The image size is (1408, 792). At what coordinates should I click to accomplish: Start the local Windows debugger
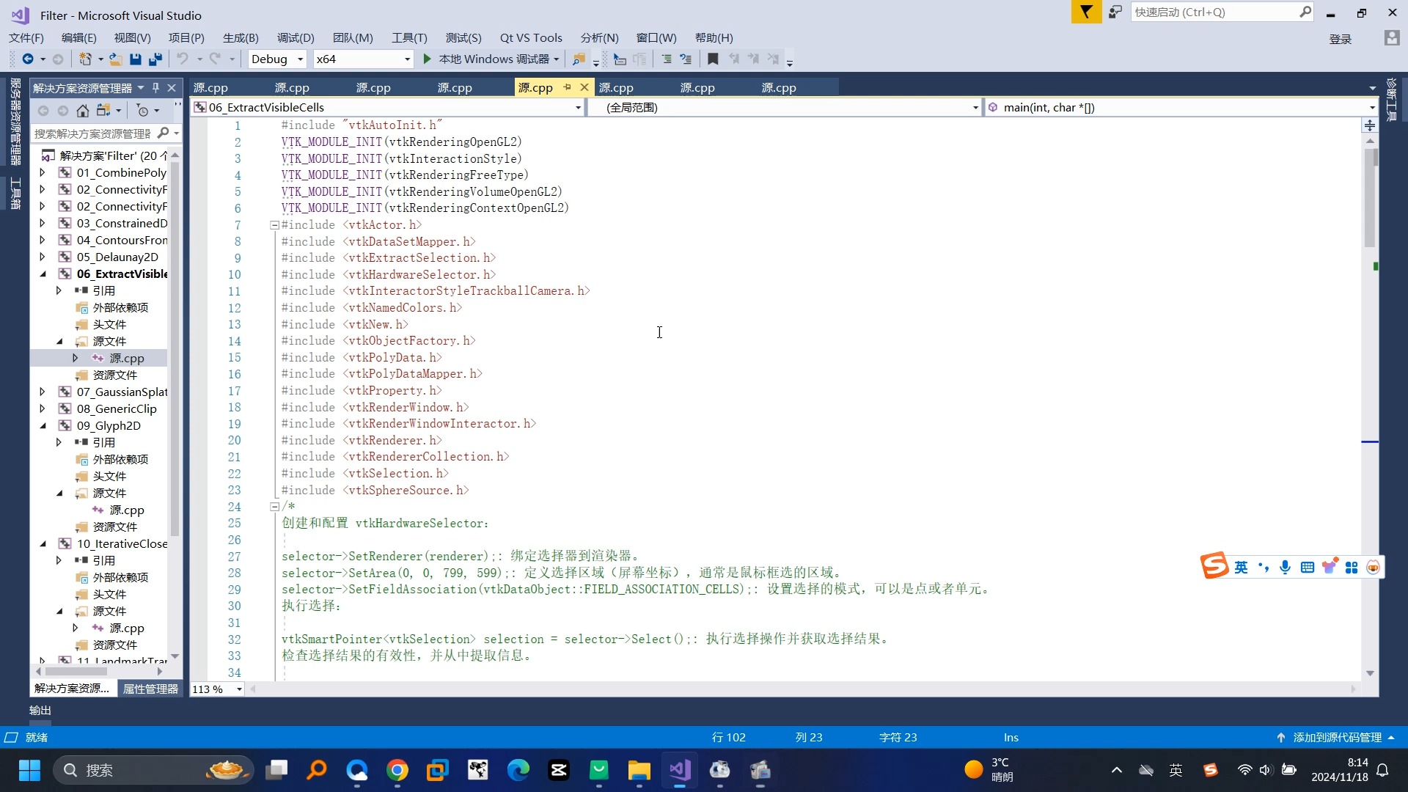point(491,59)
